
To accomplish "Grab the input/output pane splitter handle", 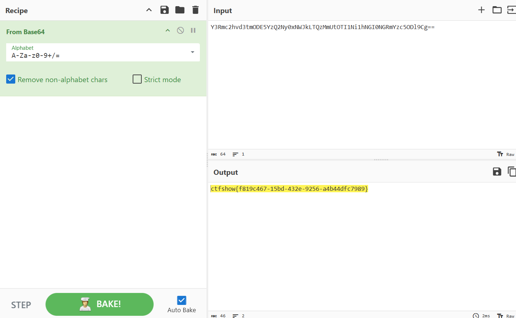I will (381, 160).
